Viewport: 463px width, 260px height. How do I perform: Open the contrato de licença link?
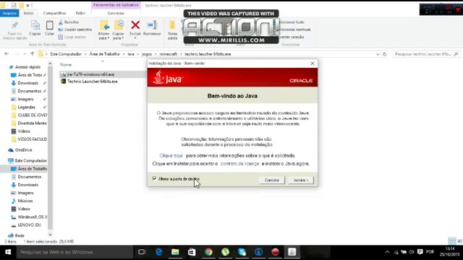click(239, 164)
